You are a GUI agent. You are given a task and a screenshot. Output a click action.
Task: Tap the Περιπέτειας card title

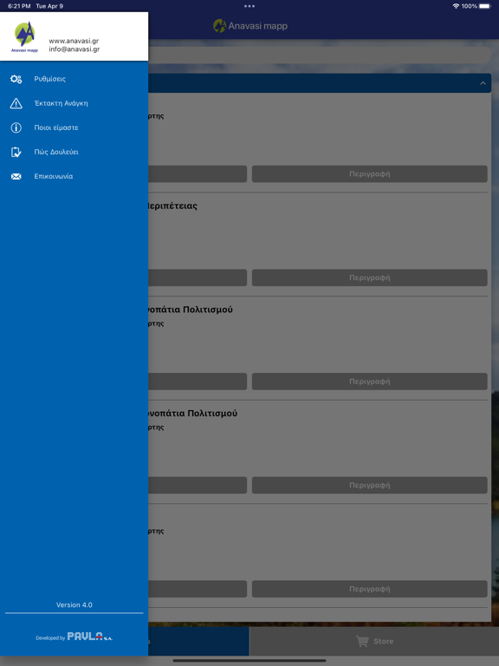tap(172, 206)
